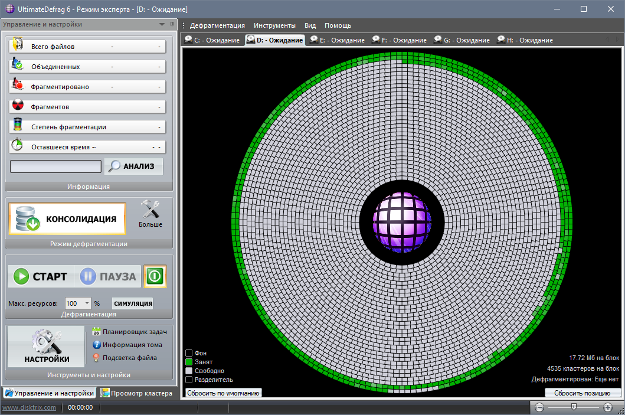
Task: Click the Планировщик задач calendar icon
Action: coord(96,332)
